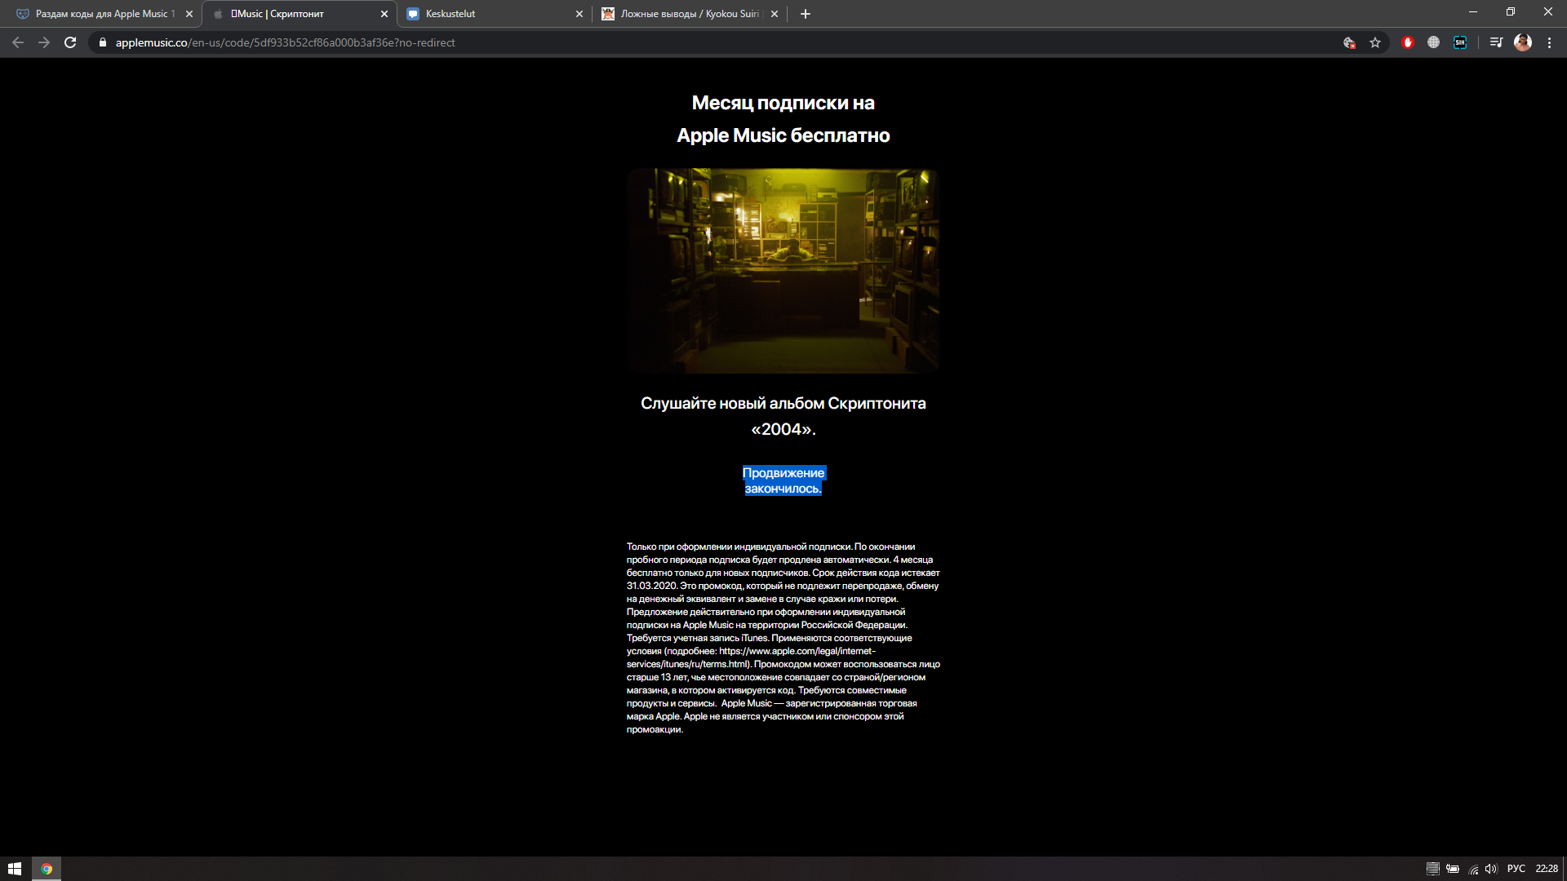
Task: Open the Wi-Fi network tray icon
Action: [1473, 869]
